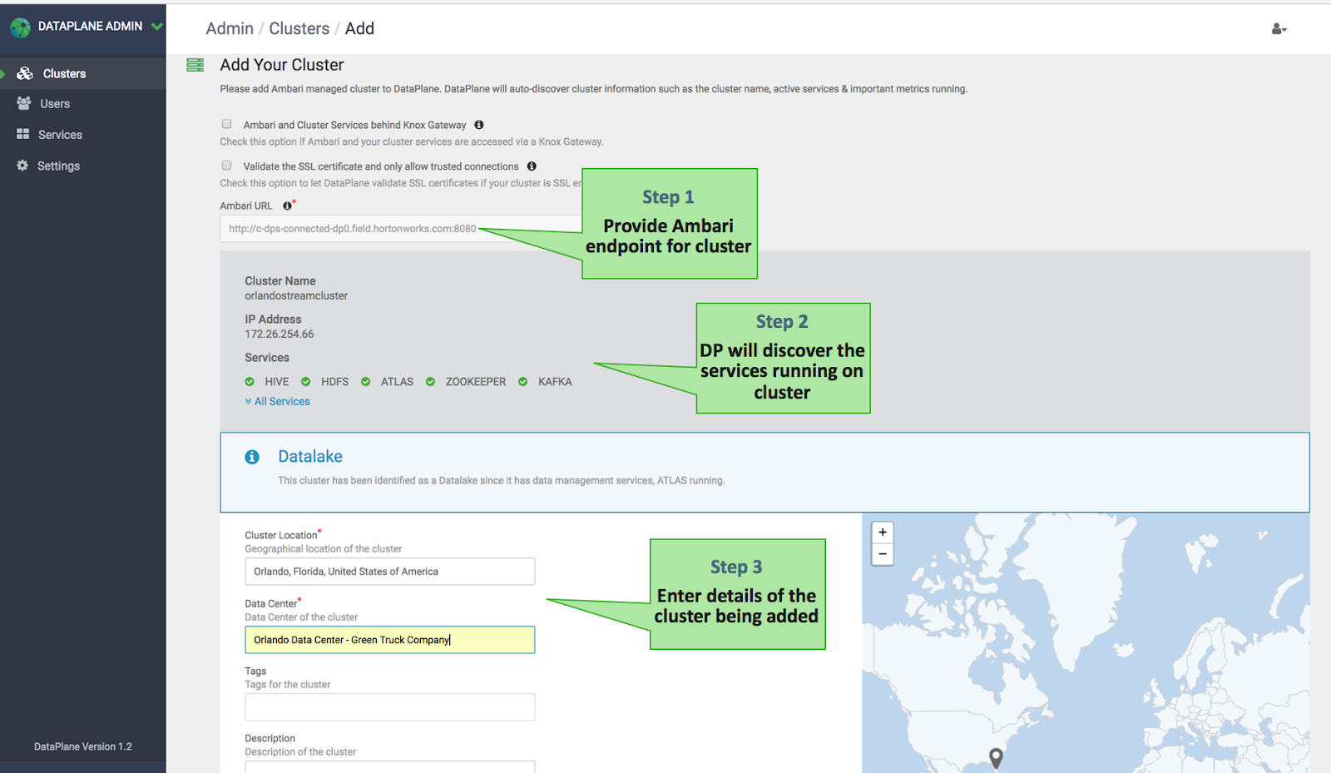This screenshot has width=1331, height=773.
Task: Click the ATLAS service label
Action: click(x=397, y=382)
